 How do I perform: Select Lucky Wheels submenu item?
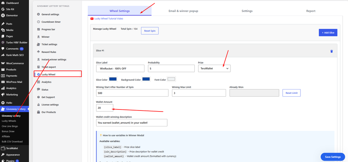(x=9, y=121)
